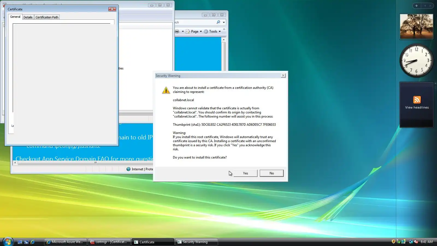Image resolution: width=437 pixels, height=246 pixels.
Task: Click the muted volume tray icon
Action: pyautogui.click(x=416, y=242)
